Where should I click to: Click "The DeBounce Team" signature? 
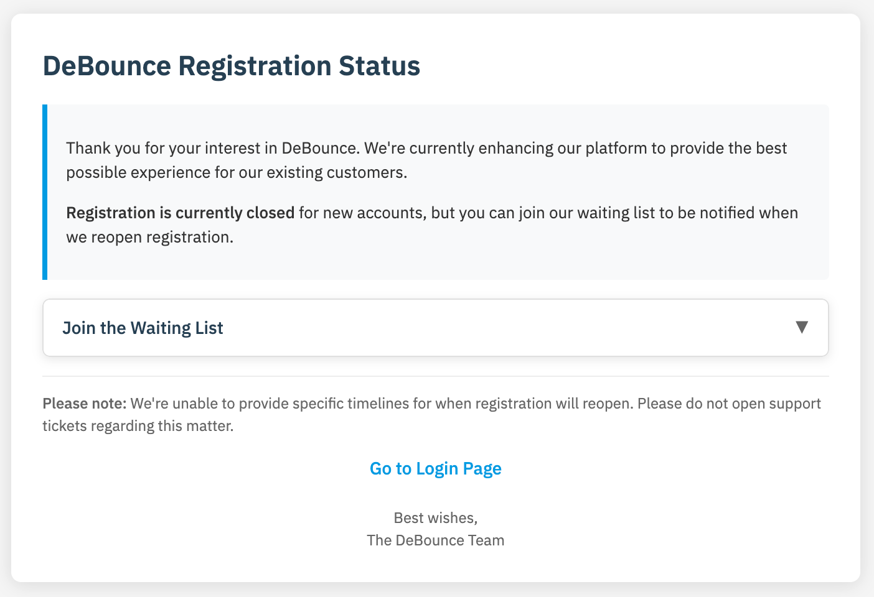(x=436, y=540)
